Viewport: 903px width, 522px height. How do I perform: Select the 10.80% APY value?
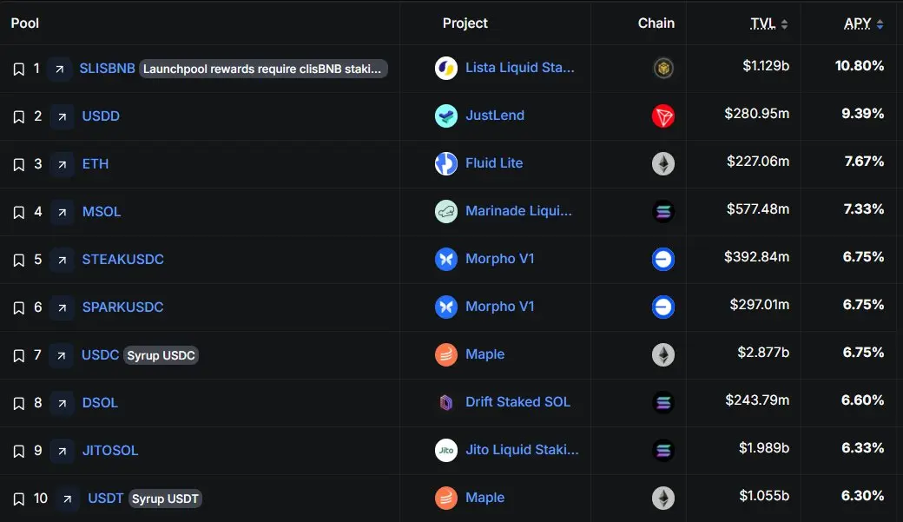pos(860,66)
